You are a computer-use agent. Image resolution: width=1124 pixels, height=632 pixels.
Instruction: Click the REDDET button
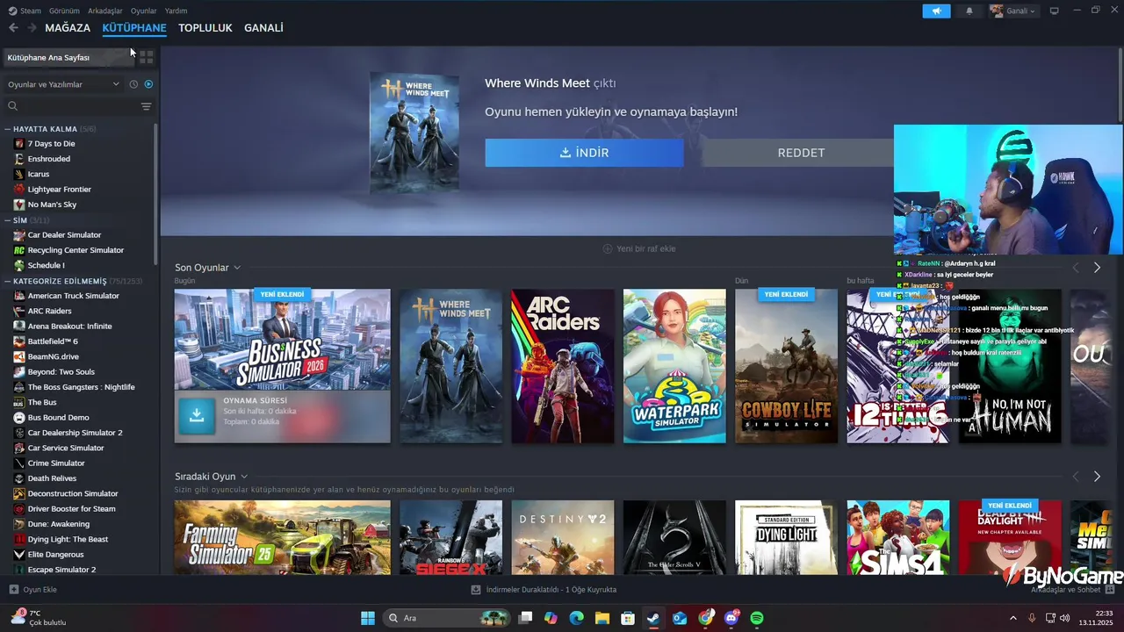click(801, 153)
